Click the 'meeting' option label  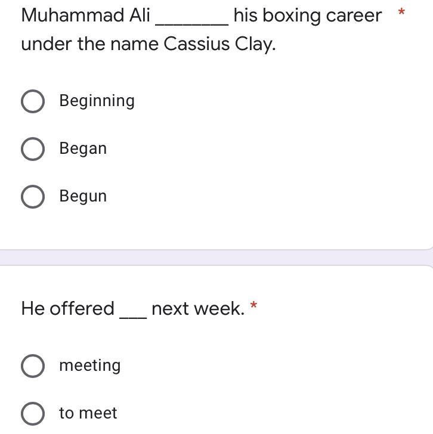89,365
